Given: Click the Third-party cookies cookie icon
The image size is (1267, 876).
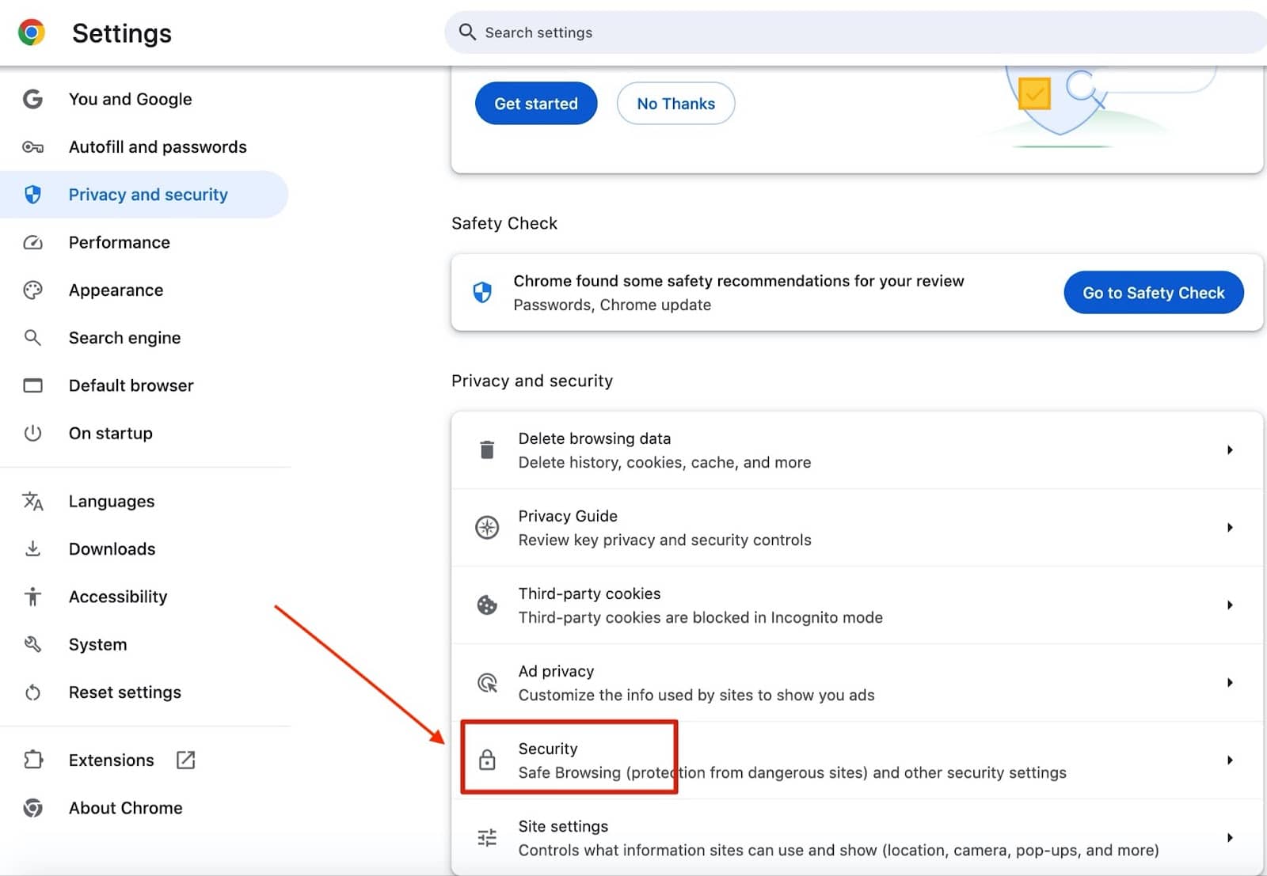Looking at the screenshot, I should tap(487, 605).
